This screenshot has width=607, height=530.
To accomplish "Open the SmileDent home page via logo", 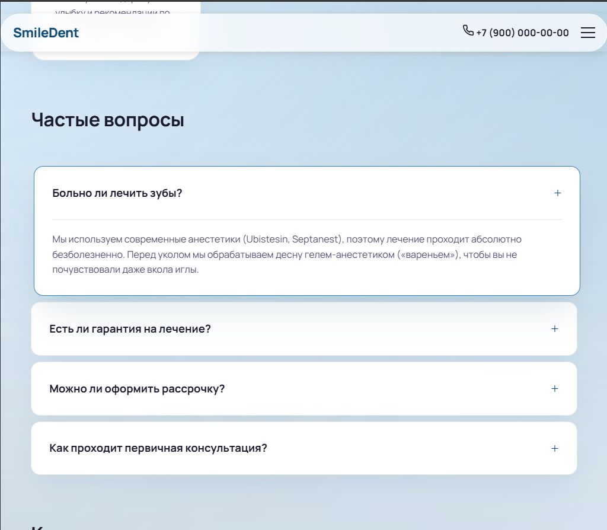I will (x=46, y=33).
